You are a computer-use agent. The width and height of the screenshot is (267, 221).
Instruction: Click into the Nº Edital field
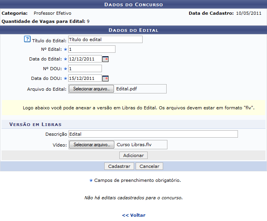91,49
